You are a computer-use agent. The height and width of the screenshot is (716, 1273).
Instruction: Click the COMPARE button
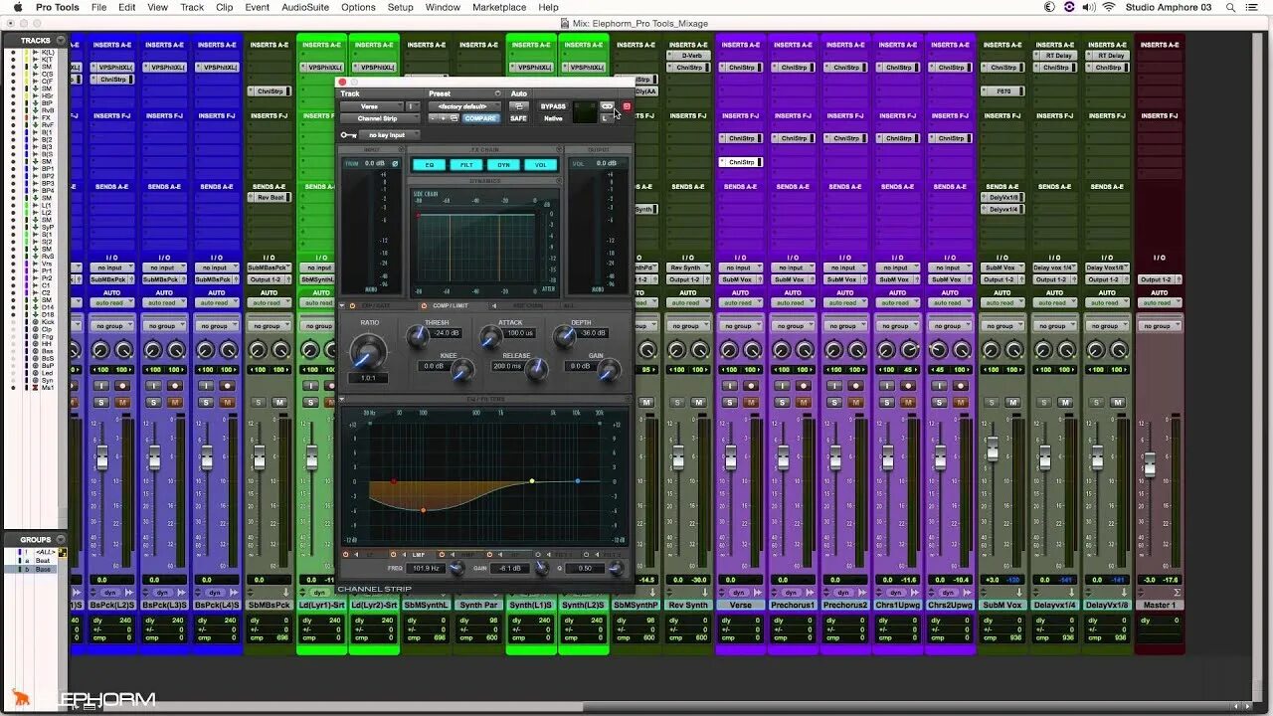click(x=480, y=118)
